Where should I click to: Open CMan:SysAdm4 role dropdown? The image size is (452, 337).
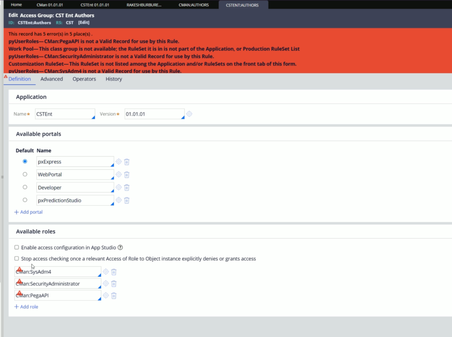(99, 275)
